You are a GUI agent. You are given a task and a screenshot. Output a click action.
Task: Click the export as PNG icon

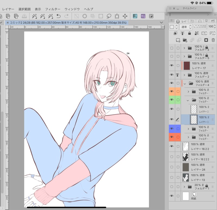click(16, 16)
